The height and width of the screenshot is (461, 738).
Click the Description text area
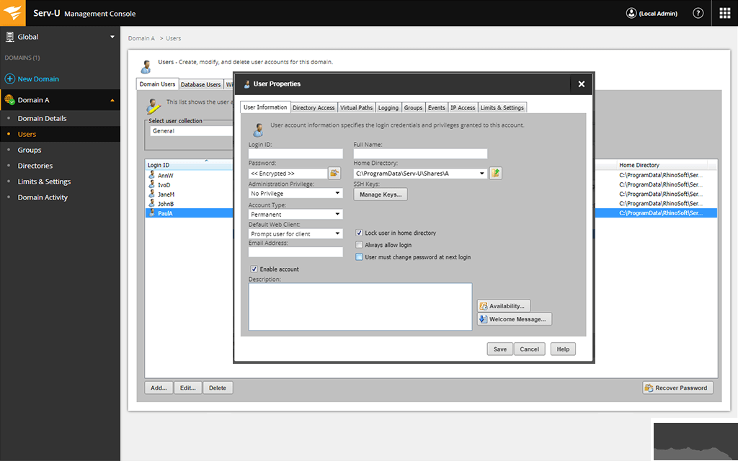point(360,307)
